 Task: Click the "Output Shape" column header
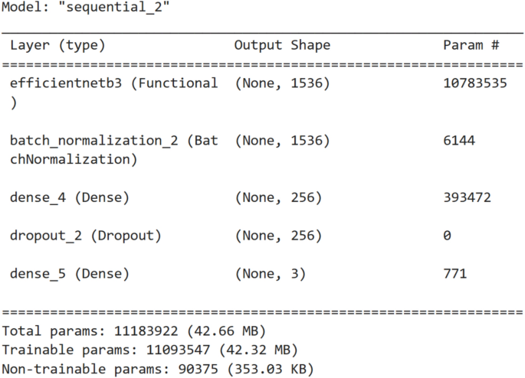[282, 45]
